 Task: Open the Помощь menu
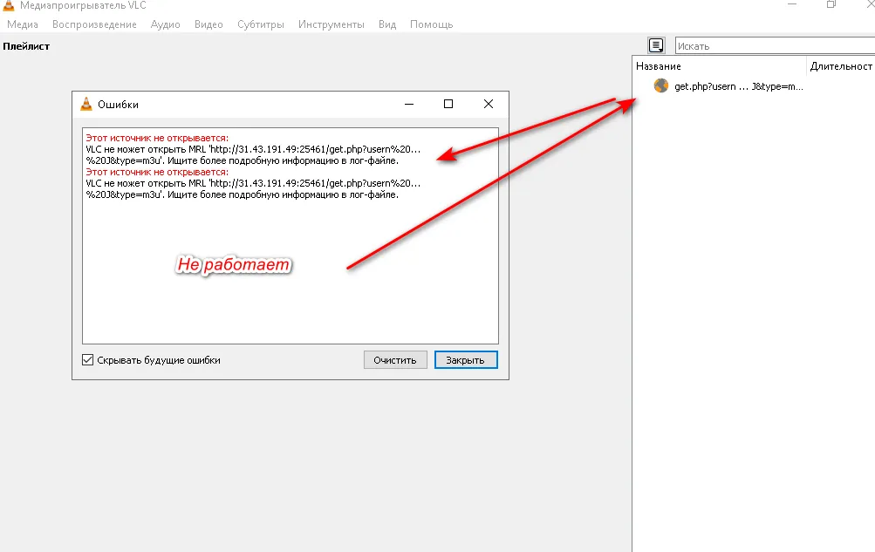[x=431, y=24]
